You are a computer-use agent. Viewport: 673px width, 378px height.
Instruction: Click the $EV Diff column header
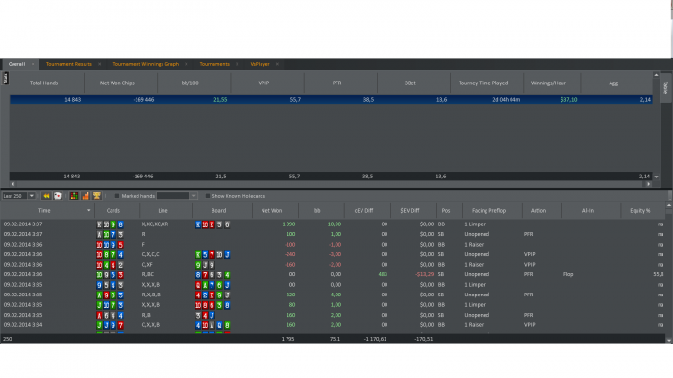(x=410, y=211)
